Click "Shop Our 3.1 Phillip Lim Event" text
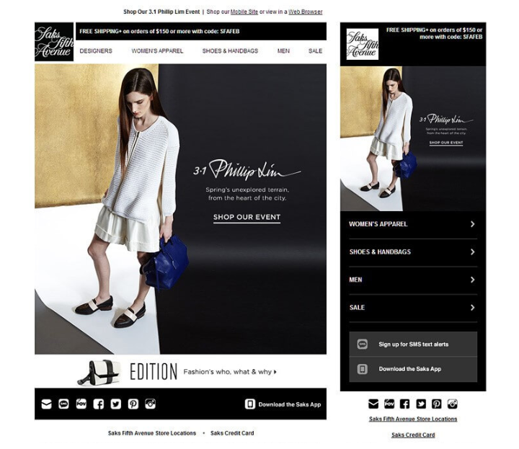 point(161,12)
